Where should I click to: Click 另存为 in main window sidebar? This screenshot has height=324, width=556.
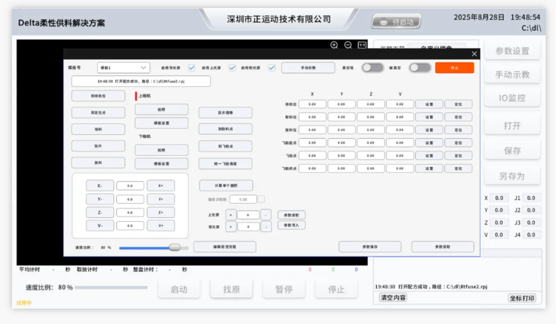pyautogui.click(x=512, y=176)
